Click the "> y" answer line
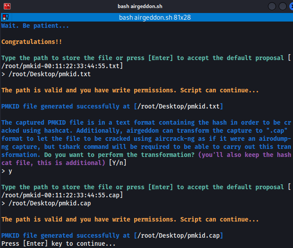This screenshot has height=248, width=293. click(x=7, y=171)
